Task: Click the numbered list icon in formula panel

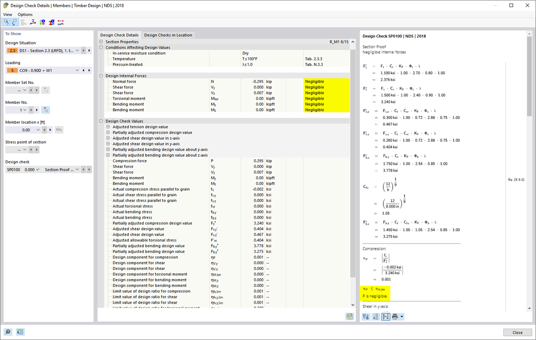Action: (x=376, y=317)
